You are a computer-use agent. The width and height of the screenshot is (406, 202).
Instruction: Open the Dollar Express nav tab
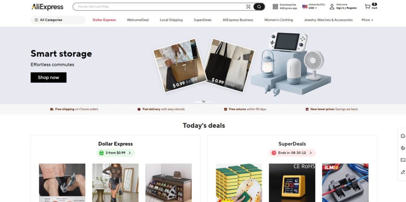click(x=104, y=20)
